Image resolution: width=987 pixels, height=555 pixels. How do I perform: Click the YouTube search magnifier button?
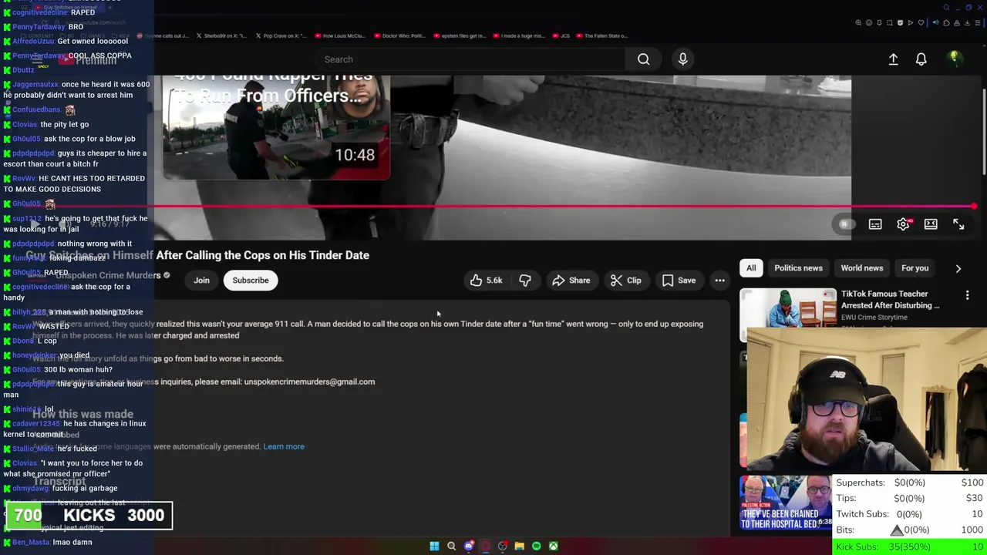[x=643, y=59]
